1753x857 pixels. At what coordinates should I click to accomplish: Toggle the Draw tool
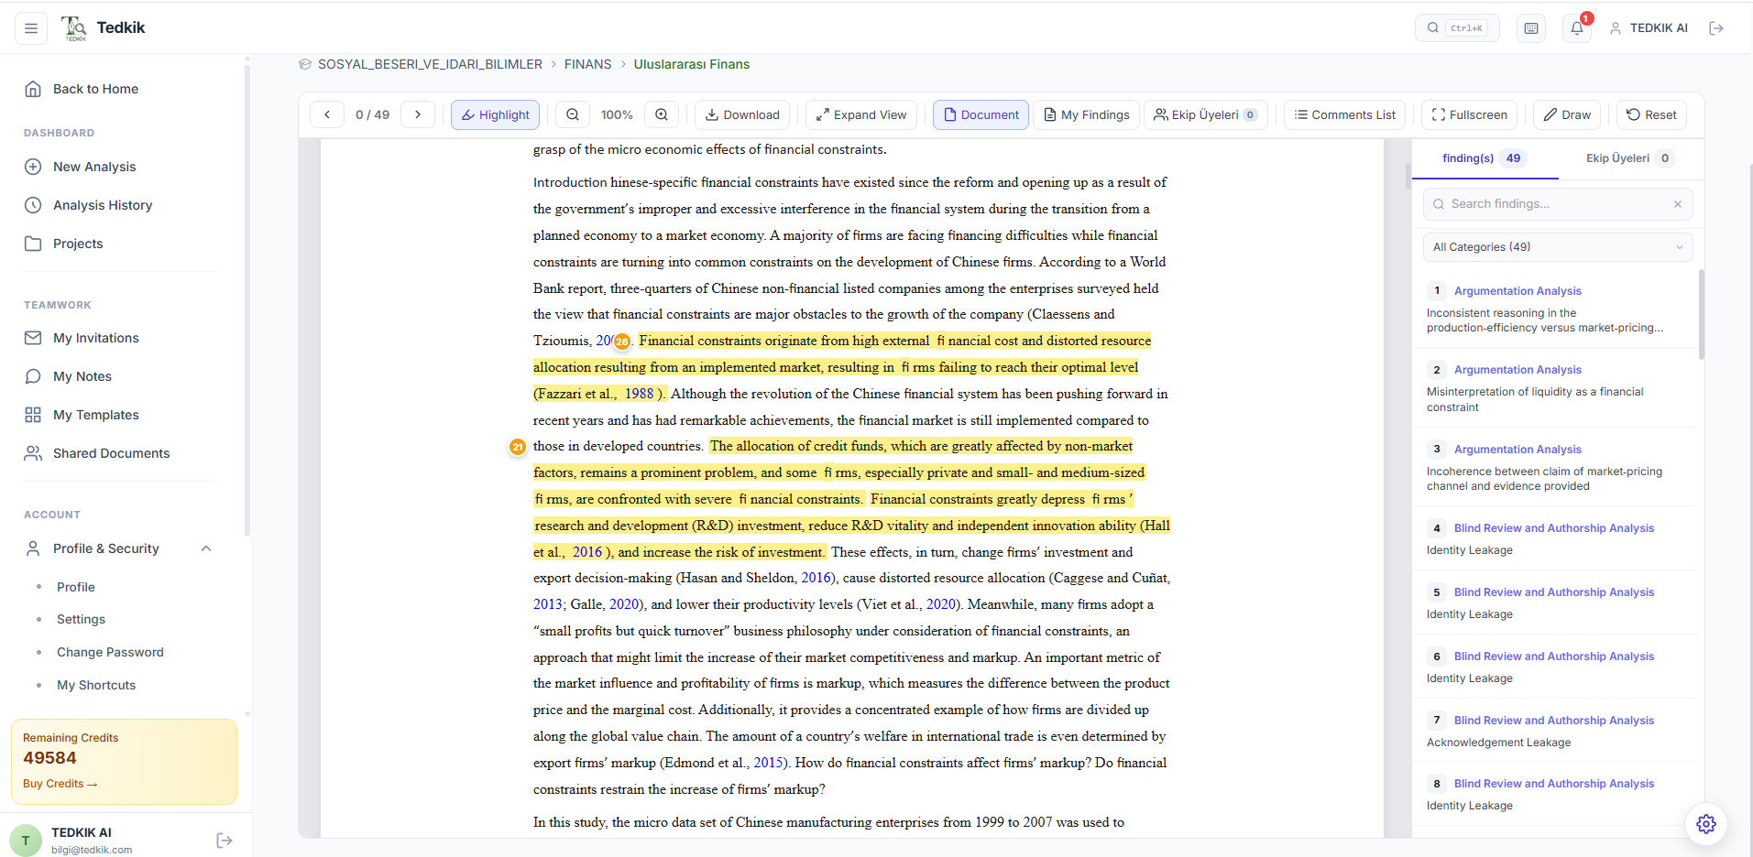click(1567, 114)
